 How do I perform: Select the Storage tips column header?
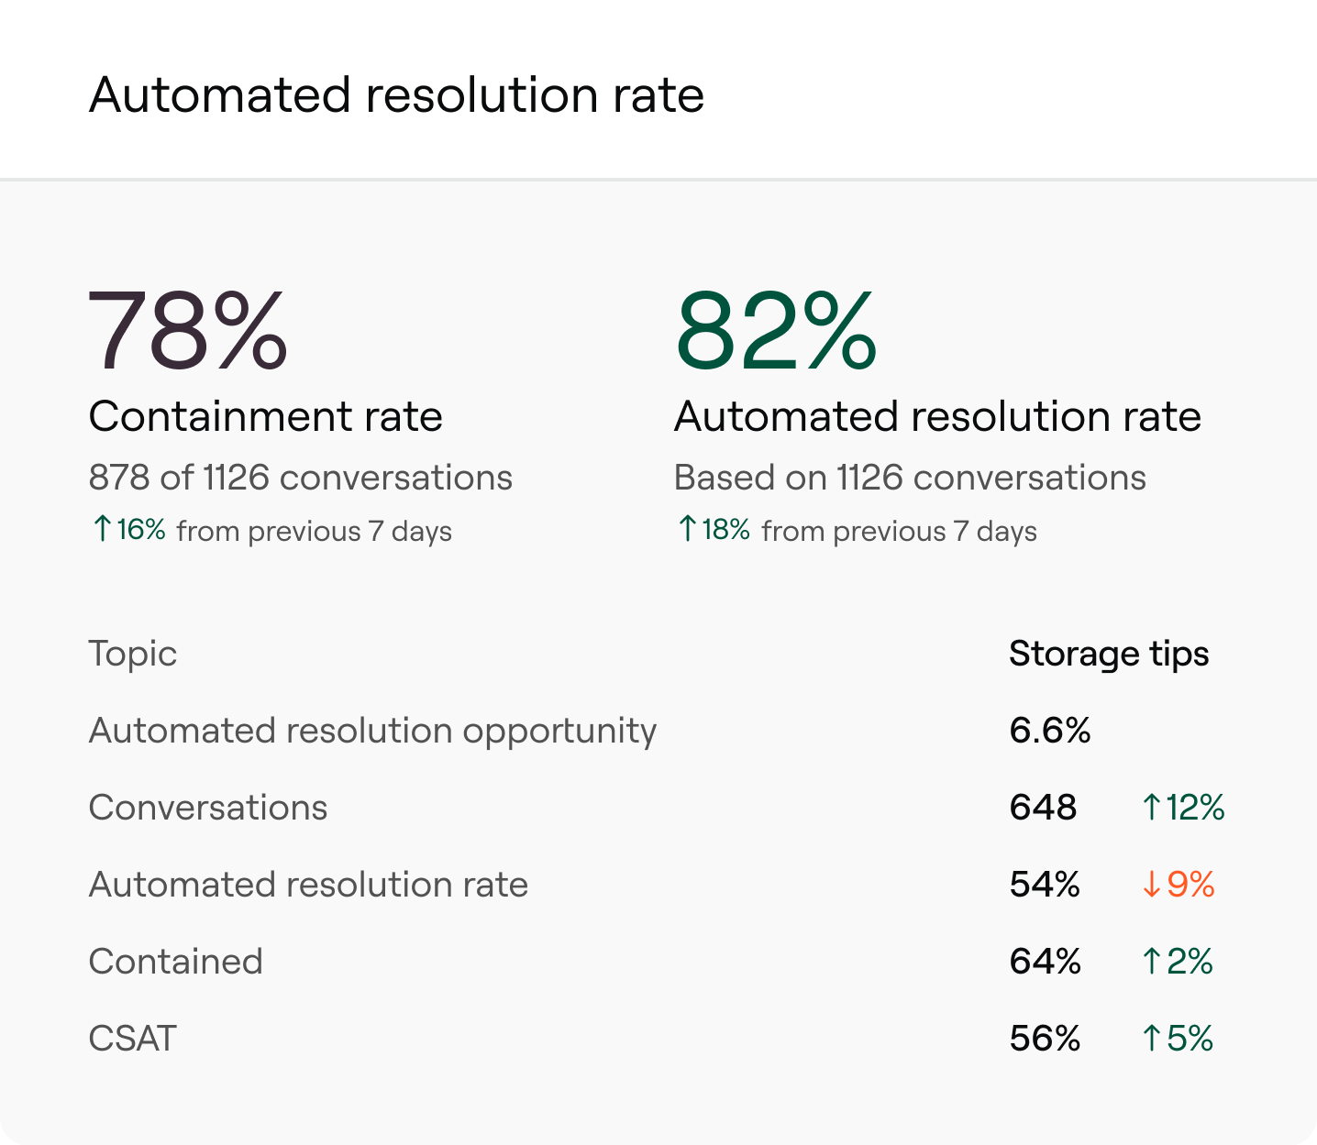1109,654
